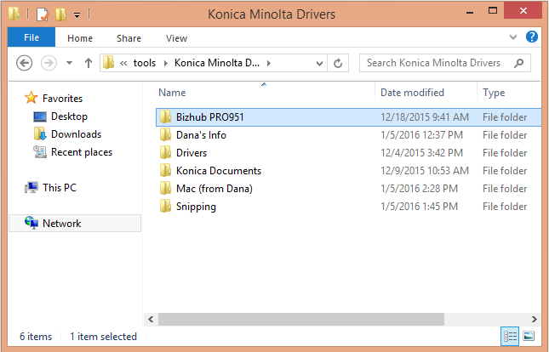Switch to Details view using the status bar icon
The image size is (549, 352).
pyautogui.click(x=510, y=336)
